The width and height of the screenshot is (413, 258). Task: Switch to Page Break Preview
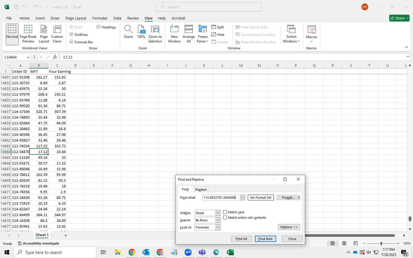28,34
